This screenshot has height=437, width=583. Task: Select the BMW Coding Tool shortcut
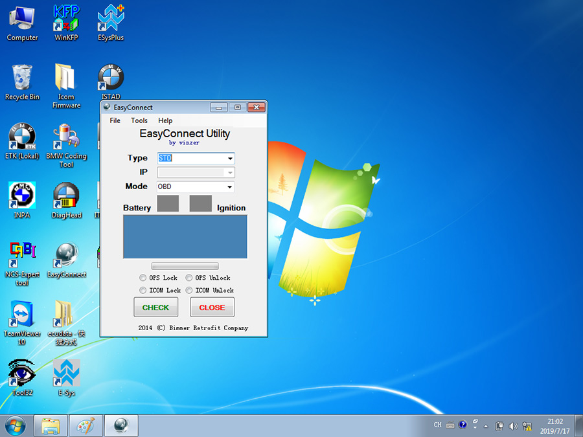click(66, 146)
